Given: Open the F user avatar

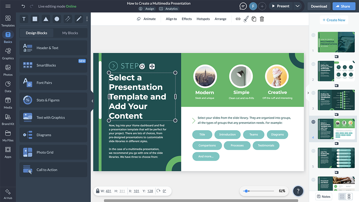Looking at the screenshot, I should point(253,6).
